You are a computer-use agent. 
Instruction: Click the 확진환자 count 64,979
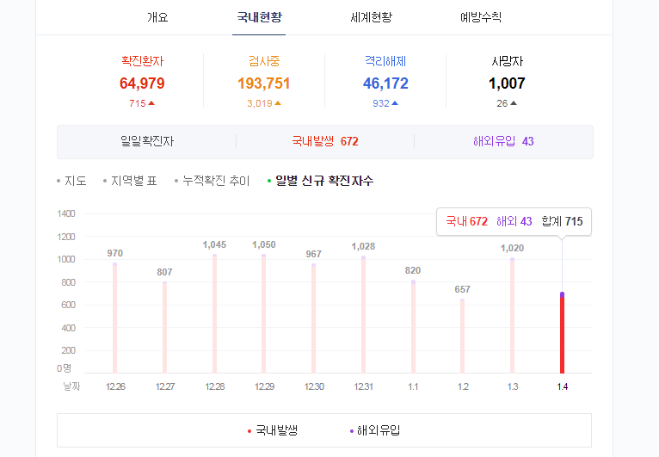142,83
